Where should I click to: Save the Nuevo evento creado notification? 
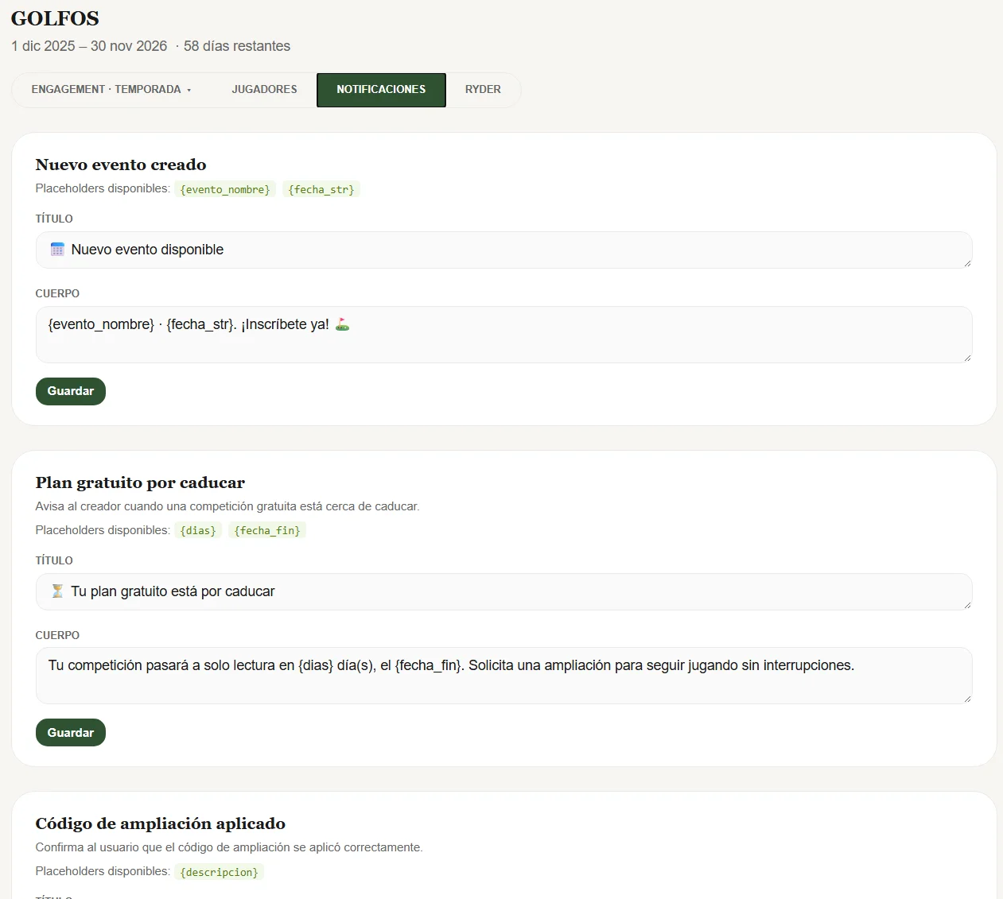[x=71, y=391]
